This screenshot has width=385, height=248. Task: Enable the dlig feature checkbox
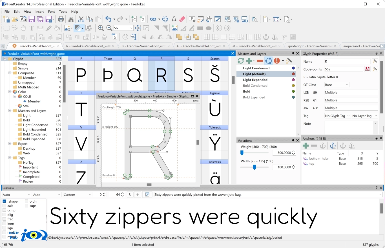4,214
